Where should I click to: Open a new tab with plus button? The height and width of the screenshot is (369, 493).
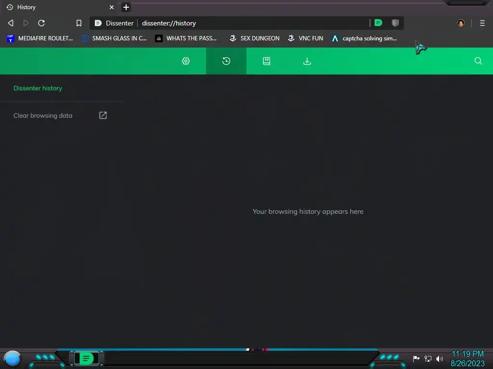click(126, 7)
